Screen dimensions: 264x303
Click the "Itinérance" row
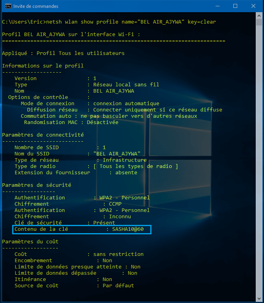coord(63,279)
